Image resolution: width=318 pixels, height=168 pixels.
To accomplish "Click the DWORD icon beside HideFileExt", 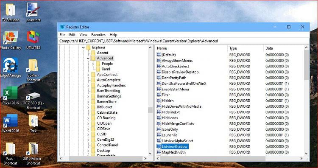I will click(x=159, y=112).
